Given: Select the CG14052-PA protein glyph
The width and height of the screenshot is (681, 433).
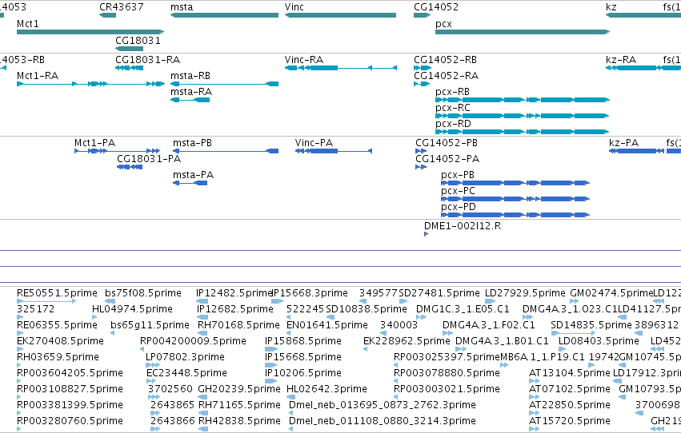Looking at the screenshot, I should click(420, 167).
